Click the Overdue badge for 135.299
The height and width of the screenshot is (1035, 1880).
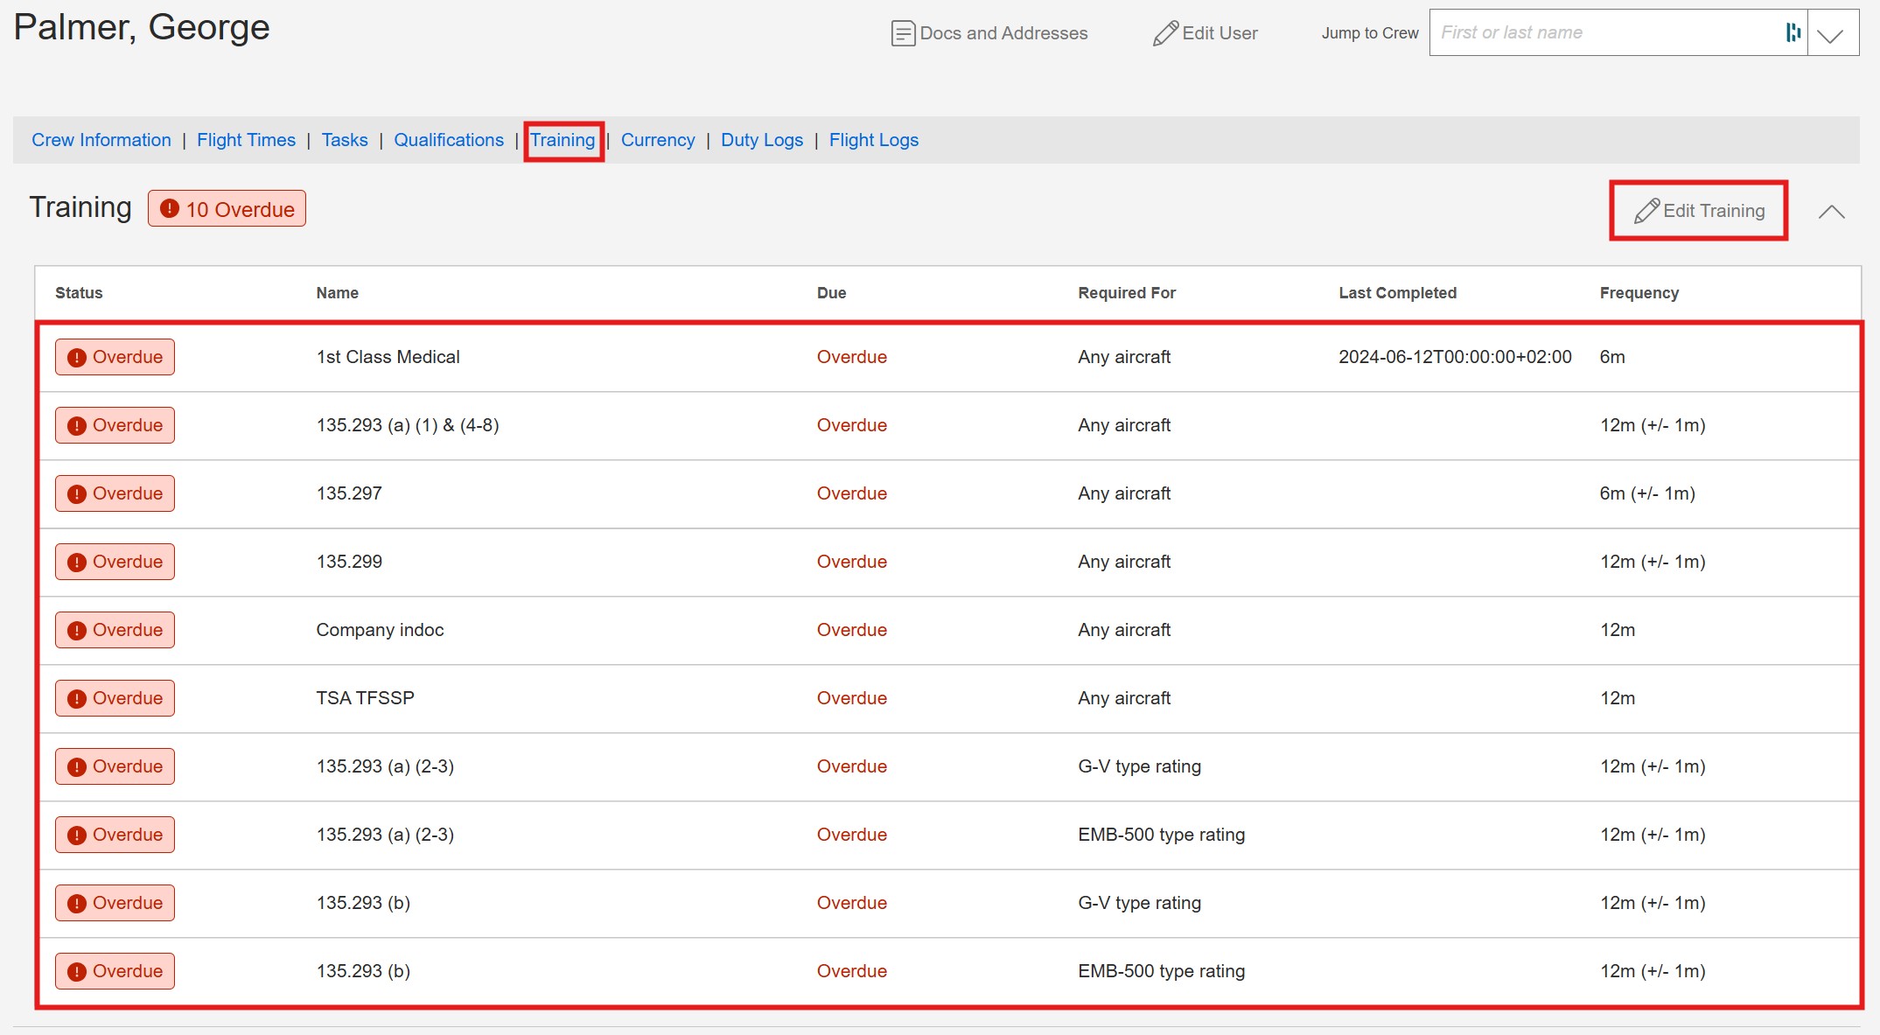(x=115, y=562)
